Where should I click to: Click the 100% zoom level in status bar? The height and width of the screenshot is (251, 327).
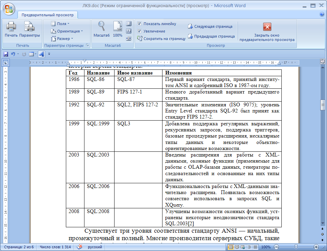(266, 247)
